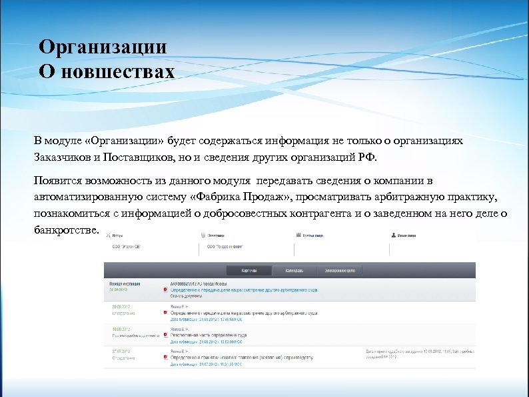Open the 20.09.2012 ruling about transferring the case
529x397 pixels.
[244, 313]
